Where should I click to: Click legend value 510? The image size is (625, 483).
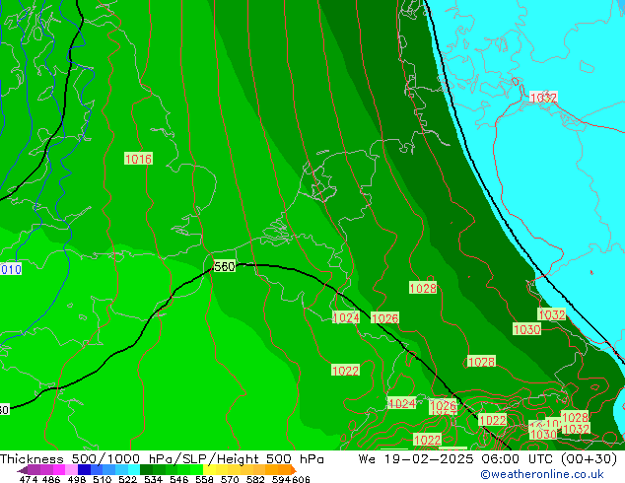[x=103, y=479]
